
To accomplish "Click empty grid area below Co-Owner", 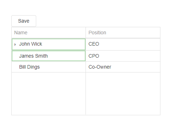I will 123,93.
